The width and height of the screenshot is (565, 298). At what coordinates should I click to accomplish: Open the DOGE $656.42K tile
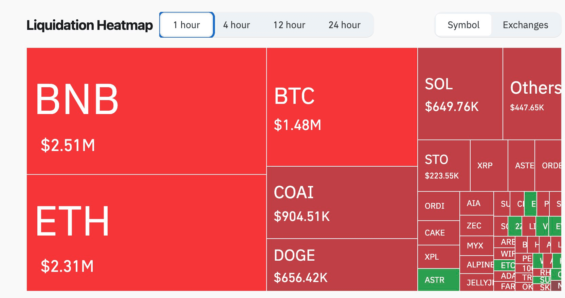coord(342,265)
